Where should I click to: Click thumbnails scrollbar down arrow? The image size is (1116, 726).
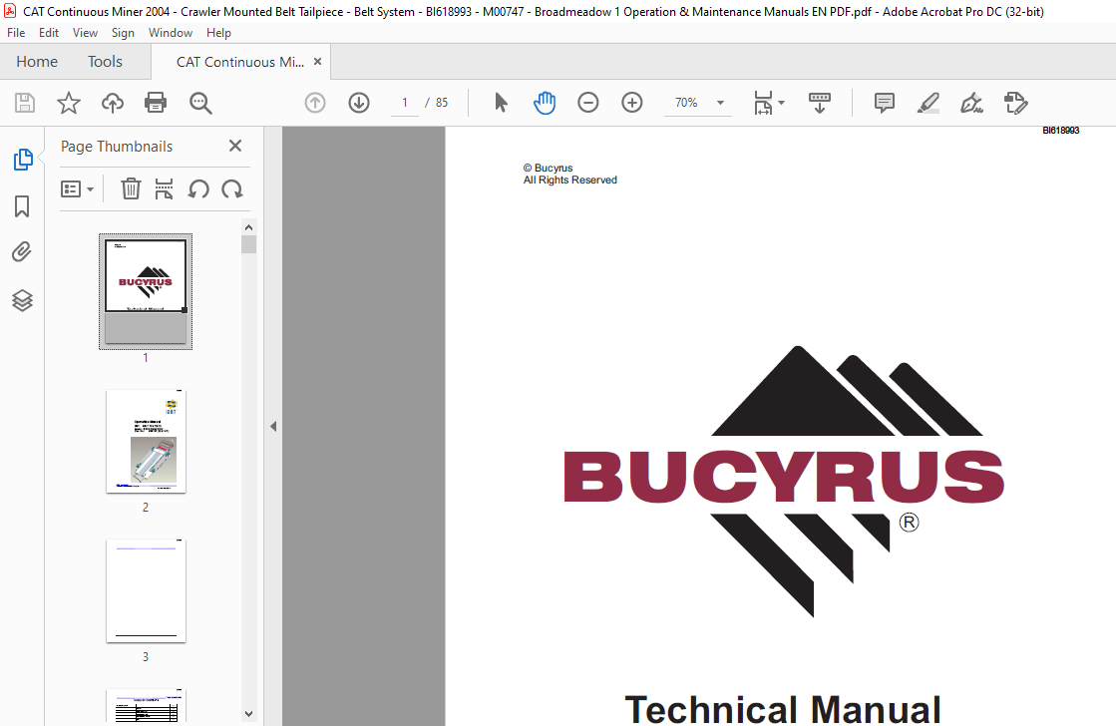click(248, 713)
